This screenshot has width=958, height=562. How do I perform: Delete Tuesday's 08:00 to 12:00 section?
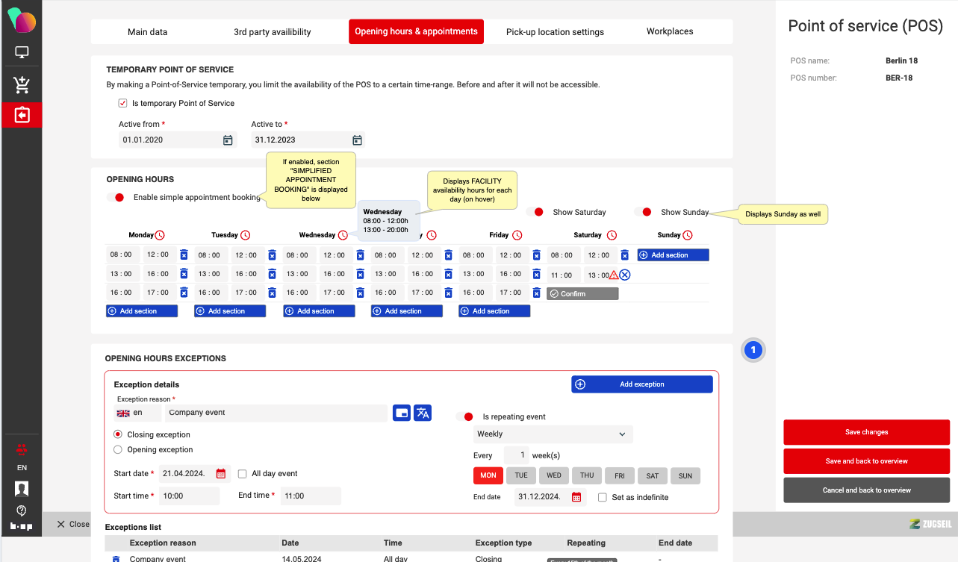coord(272,255)
